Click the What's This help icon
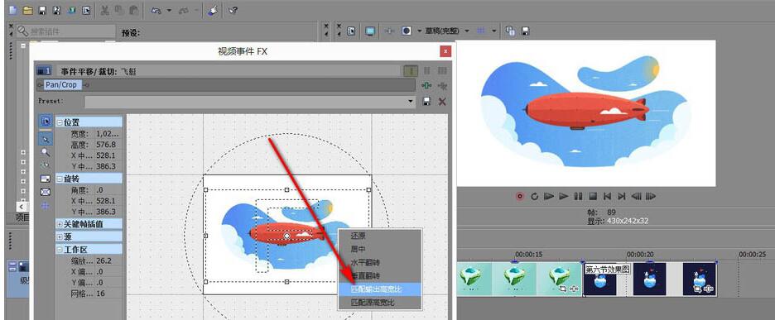Screen dimensions: 775x320 click(233, 11)
